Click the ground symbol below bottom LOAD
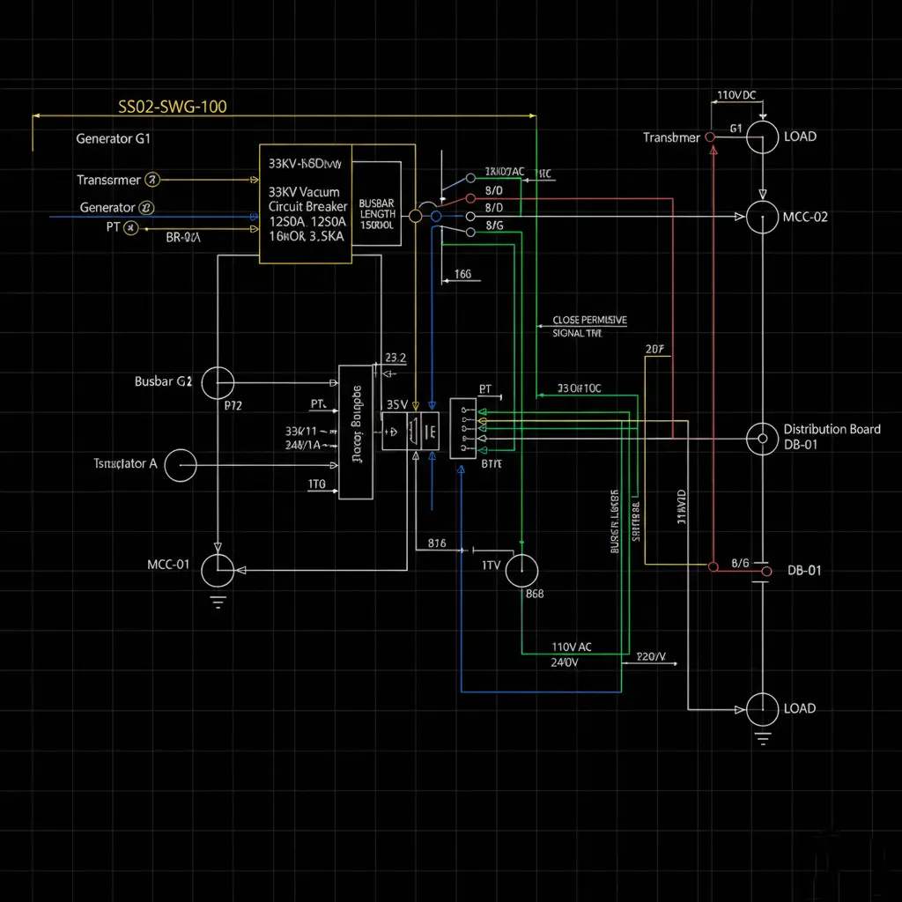902x902 pixels. click(x=761, y=738)
